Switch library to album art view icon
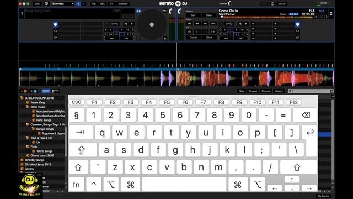The height and width of the screenshot is (199, 353). [46, 91]
